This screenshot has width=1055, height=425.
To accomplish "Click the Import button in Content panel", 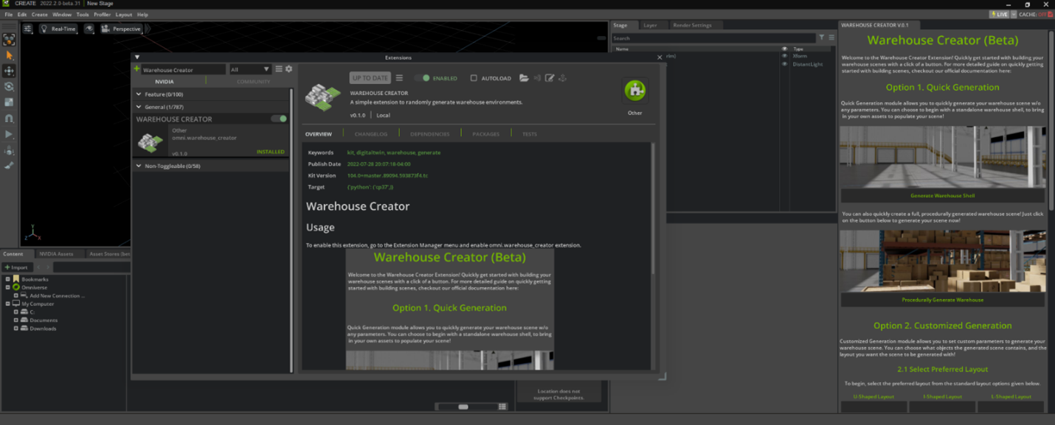I will (16, 267).
